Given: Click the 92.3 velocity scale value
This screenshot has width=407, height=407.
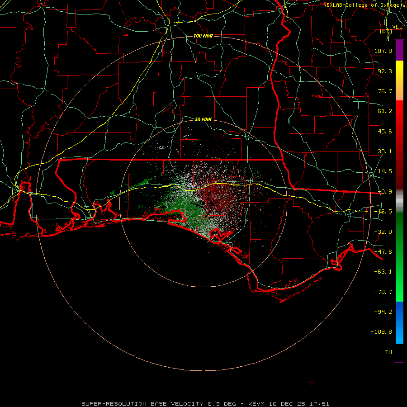Looking at the screenshot, I should [385, 71].
